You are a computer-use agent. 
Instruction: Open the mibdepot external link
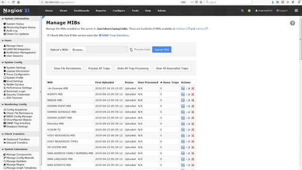tap(183, 29)
